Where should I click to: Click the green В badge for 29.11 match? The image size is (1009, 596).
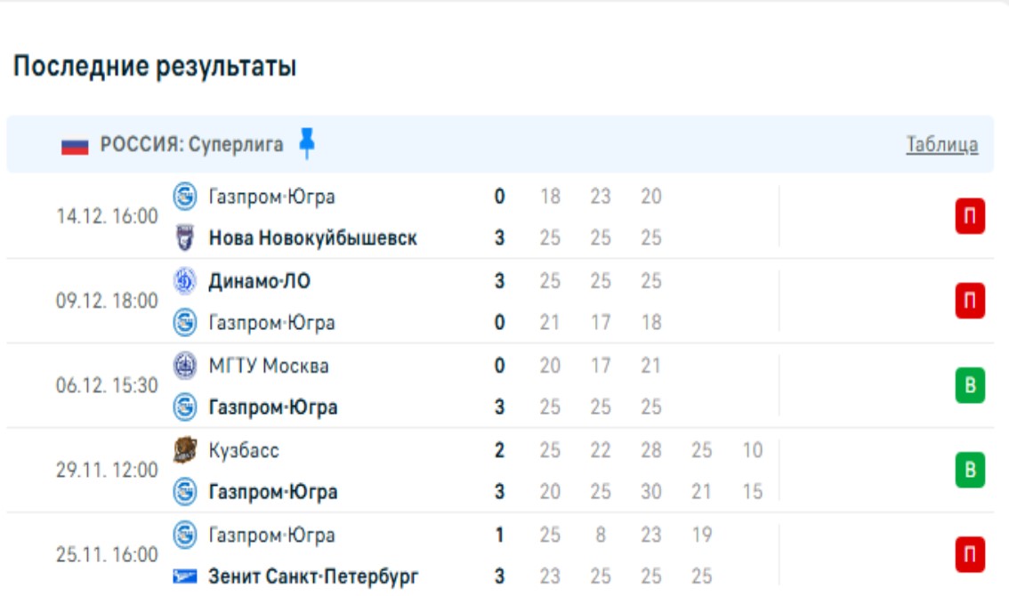tap(970, 471)
